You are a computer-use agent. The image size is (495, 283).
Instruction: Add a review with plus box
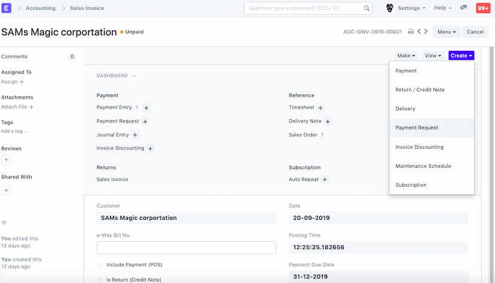click(7, 160)
